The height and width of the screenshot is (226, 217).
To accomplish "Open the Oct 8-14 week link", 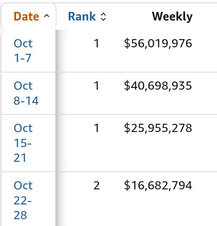I will 26,93.
